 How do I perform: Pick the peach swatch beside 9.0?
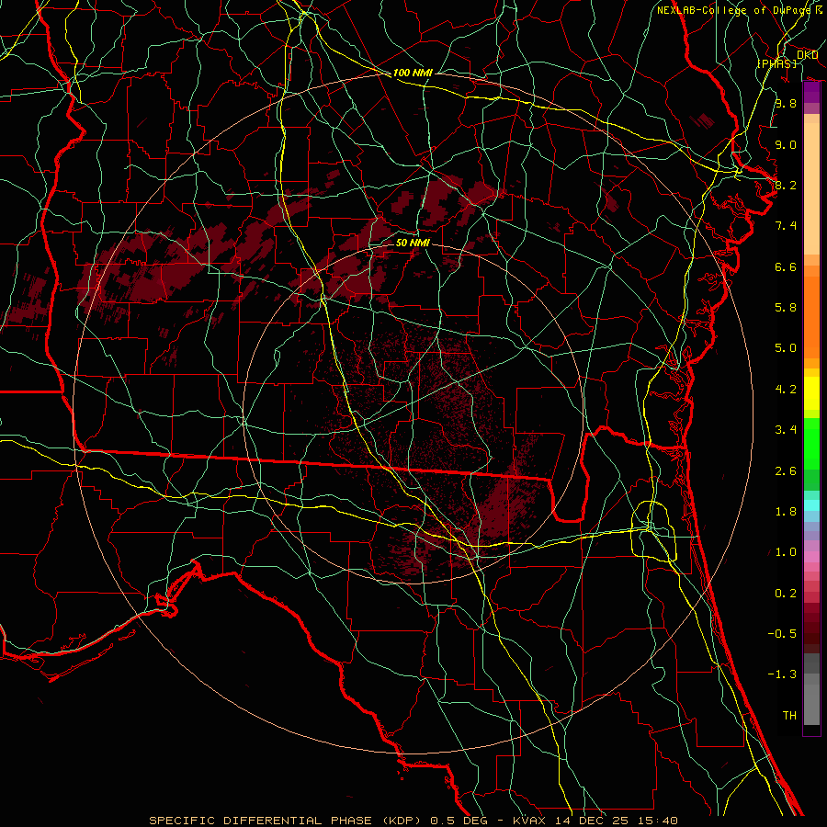point(811,144)
